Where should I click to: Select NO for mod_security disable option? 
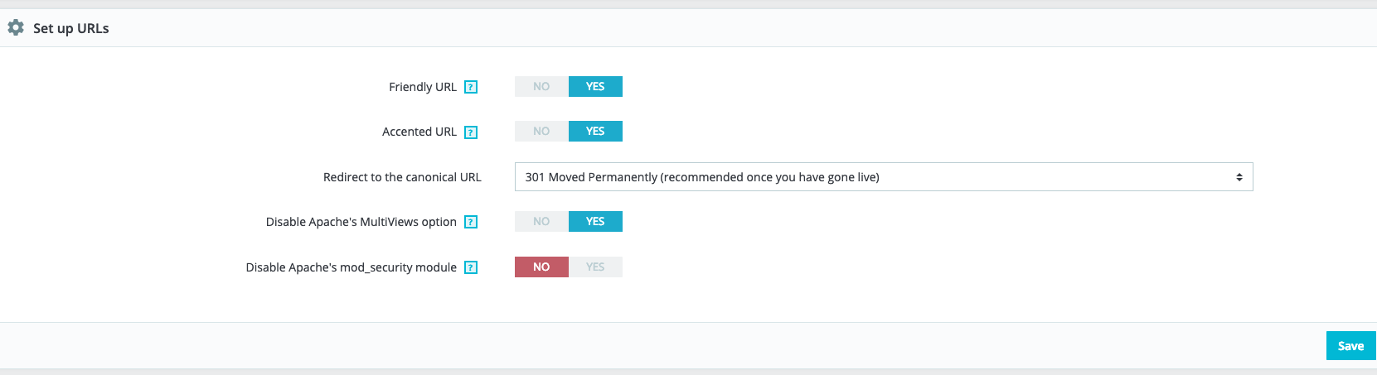click(541, 267)
